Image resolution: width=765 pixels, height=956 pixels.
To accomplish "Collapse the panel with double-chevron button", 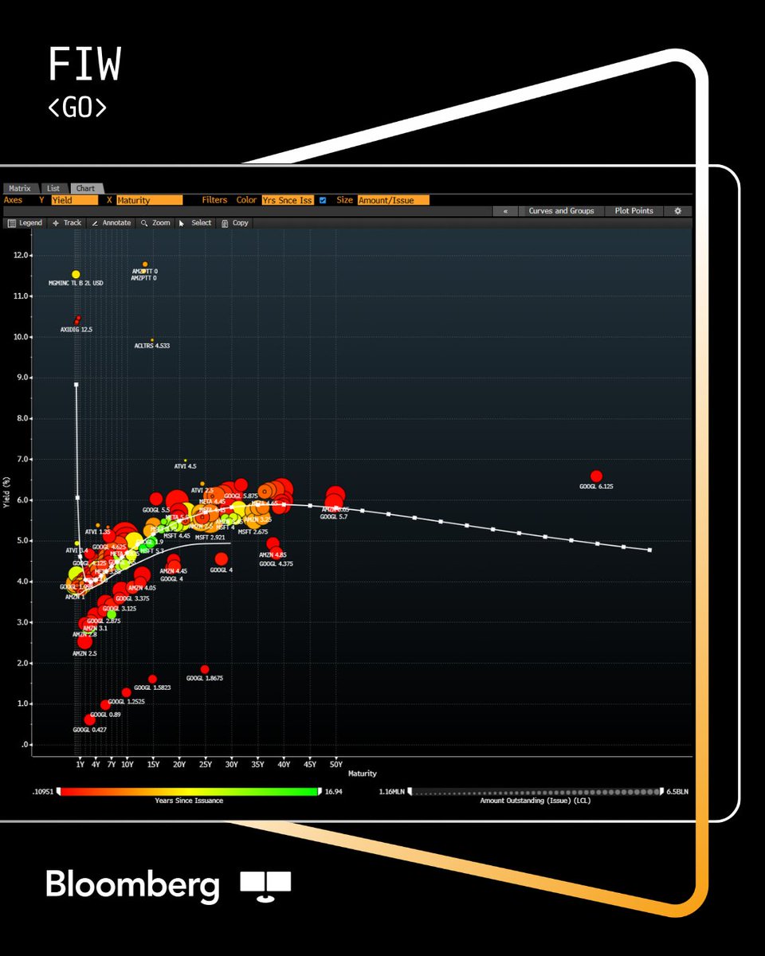I will tap(505, 211).
